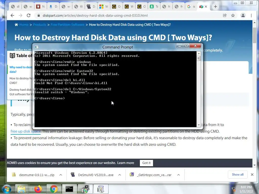Click the page heading 'How to Destroy Hard Disk Data'
This screenshot has width=259, height=194.
pos(113,38)
